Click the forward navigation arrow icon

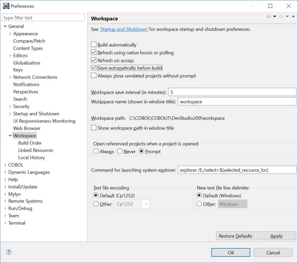(x=281, y=17)
